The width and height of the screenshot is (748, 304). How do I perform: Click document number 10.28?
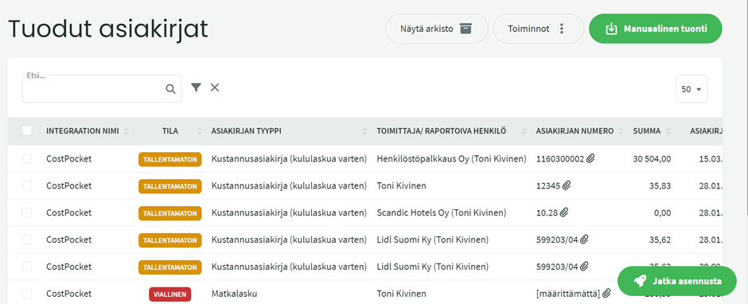[547, 212]
